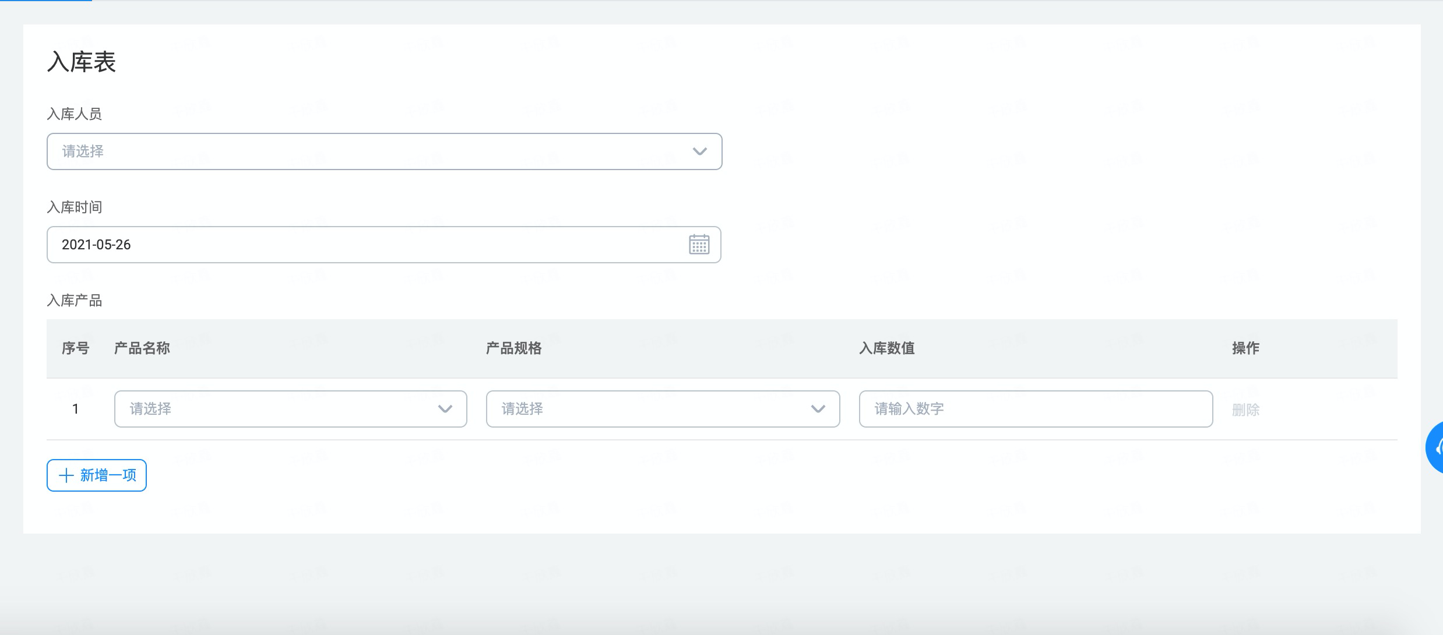The image size is (1443, 635).
Task: Click the 入库表 page title
Action: tap(82, 62)
